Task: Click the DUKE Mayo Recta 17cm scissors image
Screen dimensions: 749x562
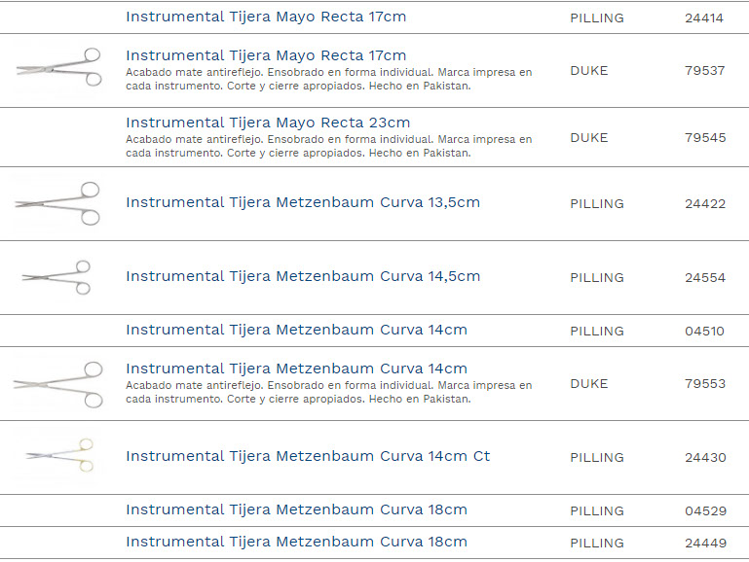Action: 59,68
